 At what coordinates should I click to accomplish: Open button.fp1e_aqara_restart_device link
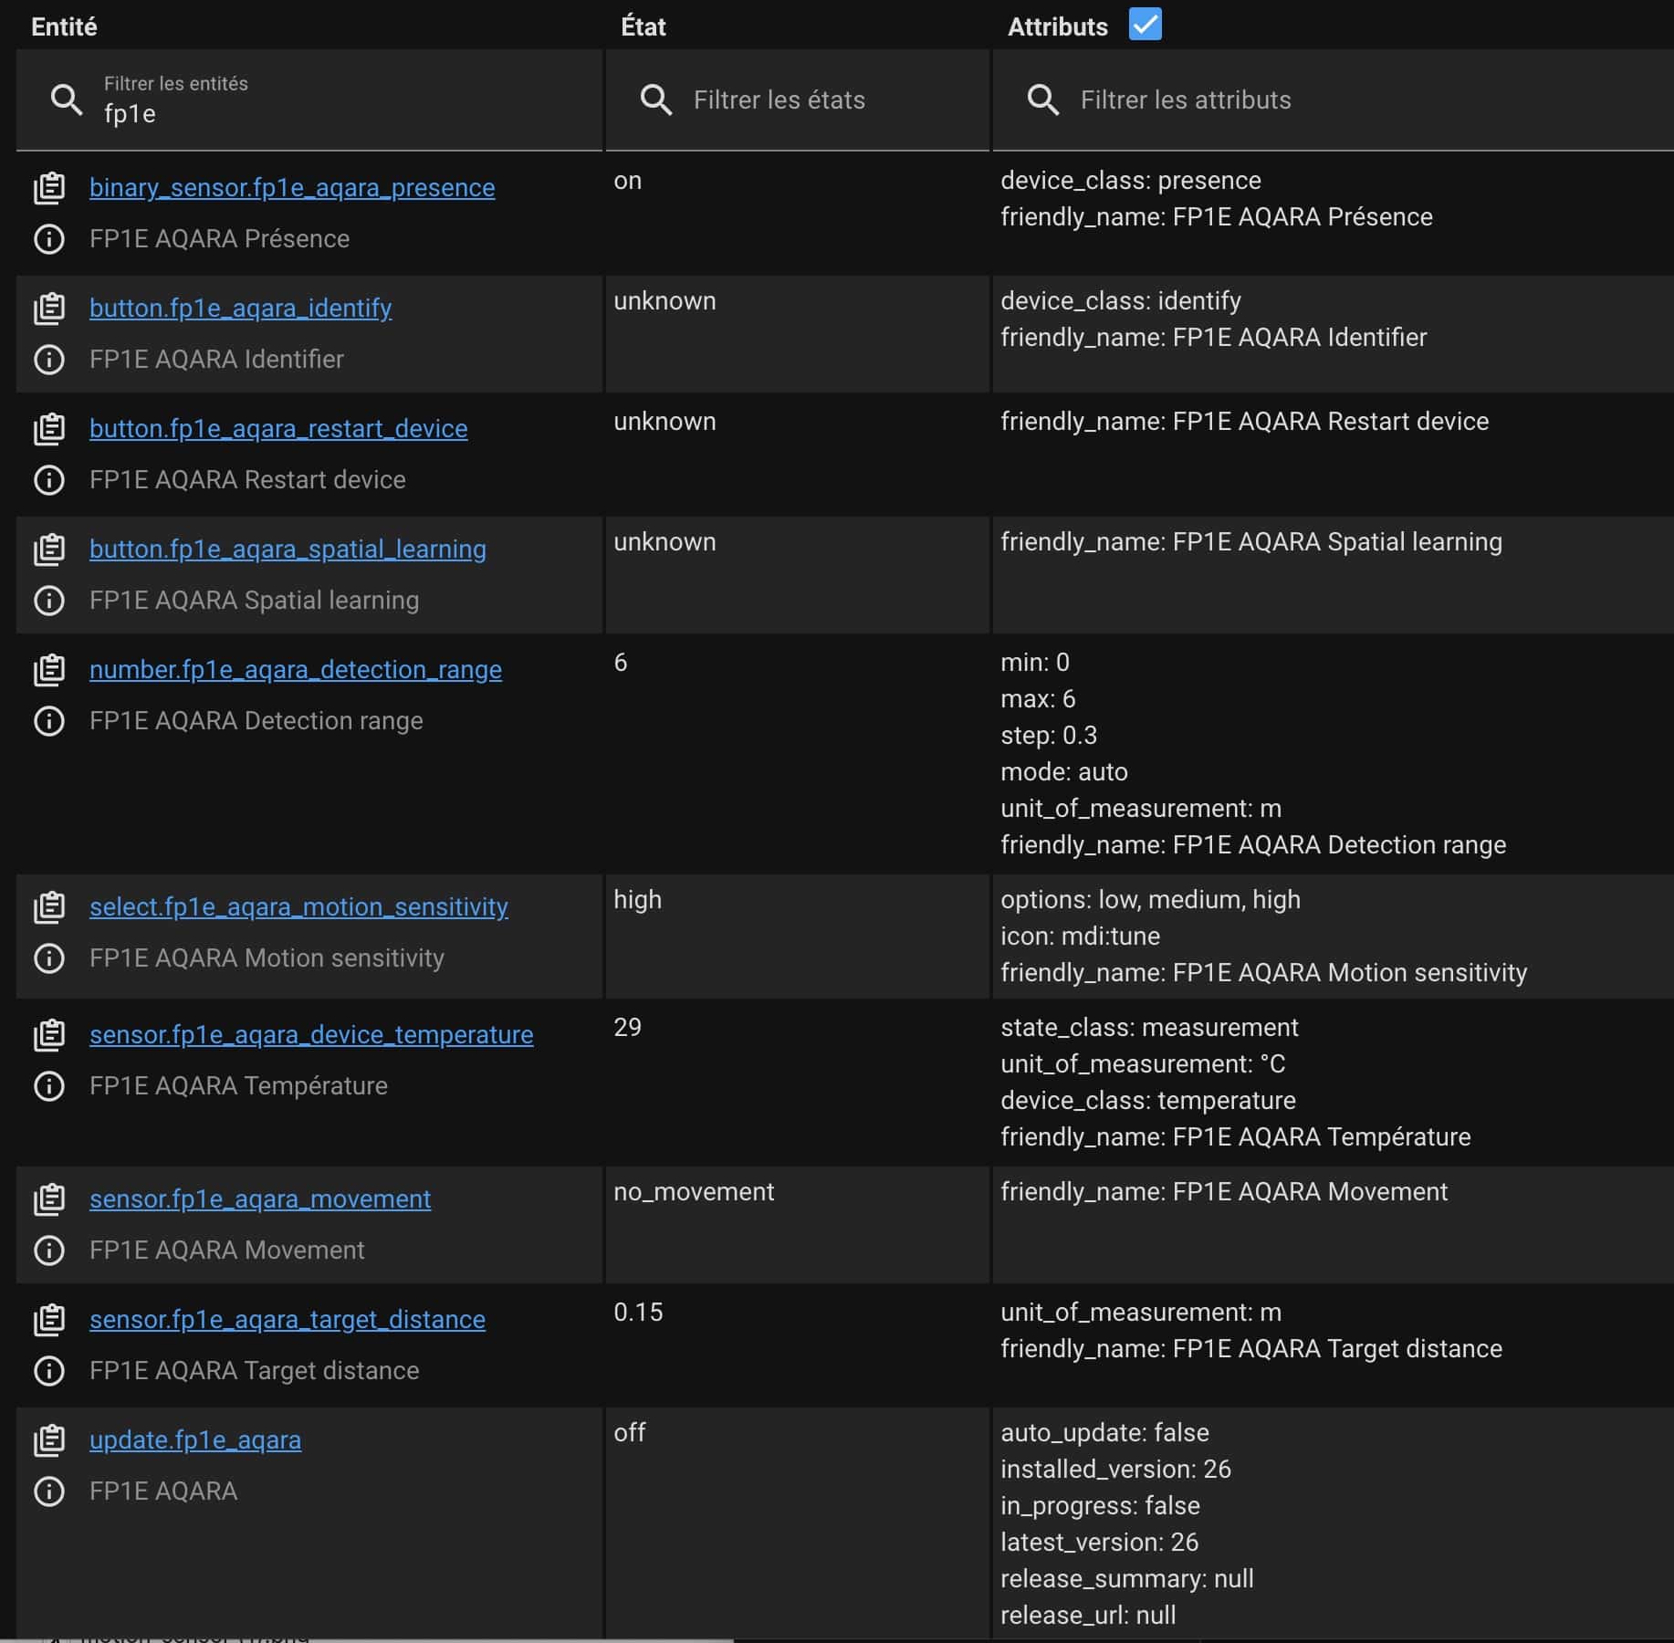[278, 429]
